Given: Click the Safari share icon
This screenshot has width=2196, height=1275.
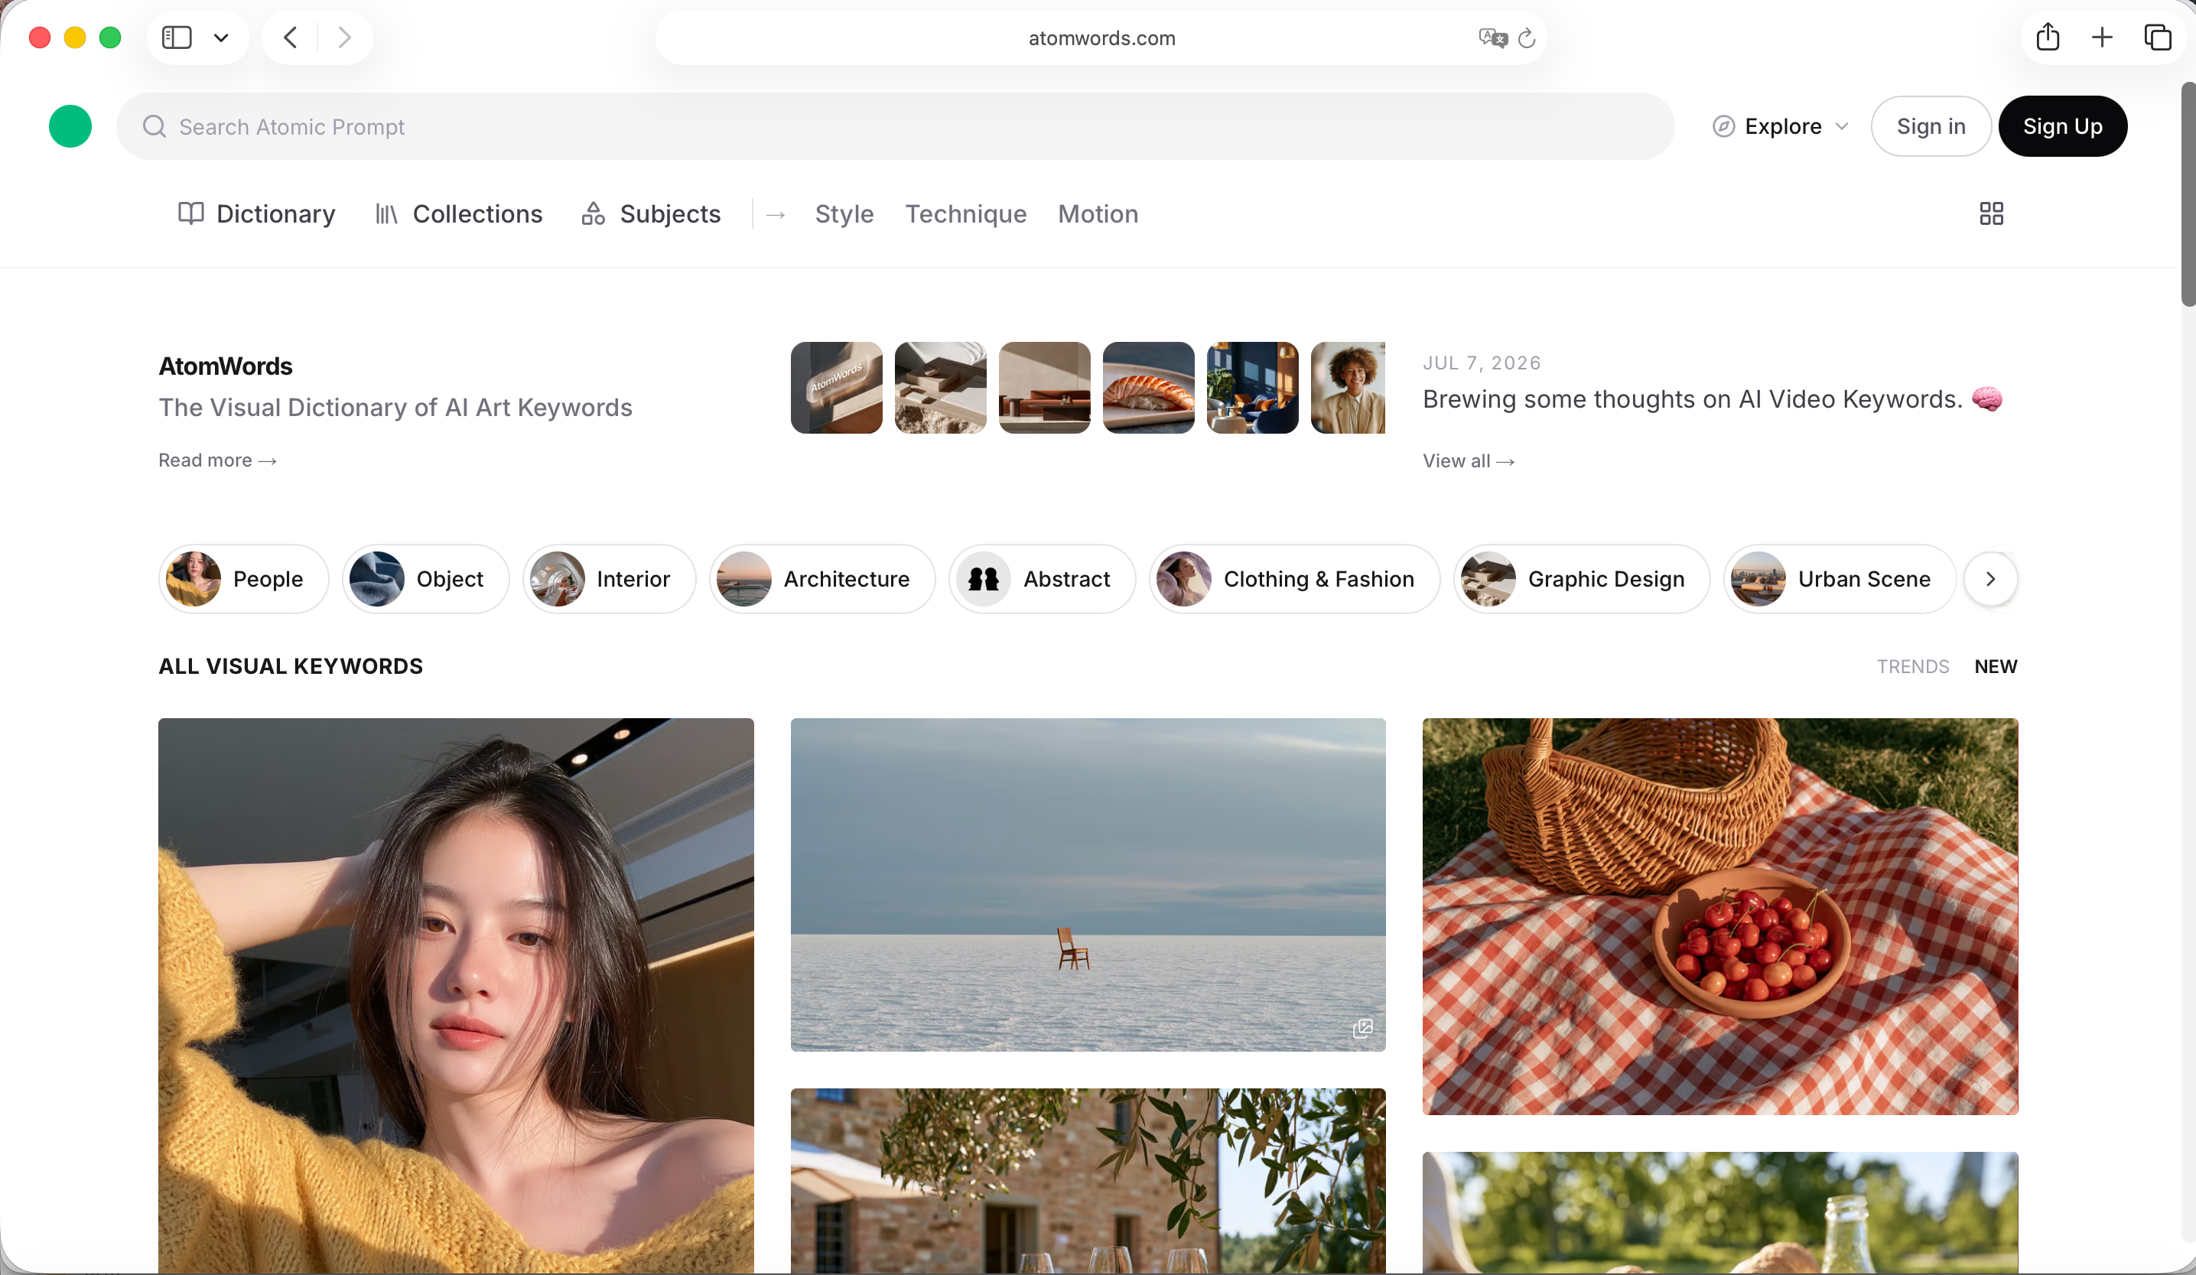Looking at the screenshot, I should [2048, 37].
